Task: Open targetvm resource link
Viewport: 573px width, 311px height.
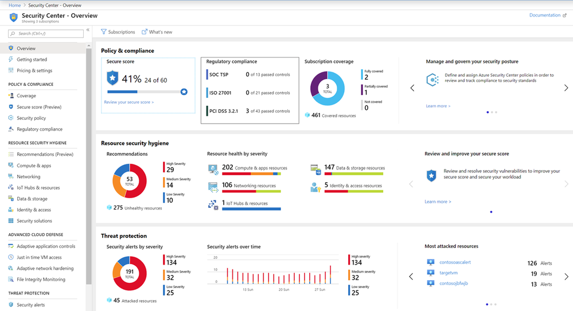Action: (x=449, y=273)
